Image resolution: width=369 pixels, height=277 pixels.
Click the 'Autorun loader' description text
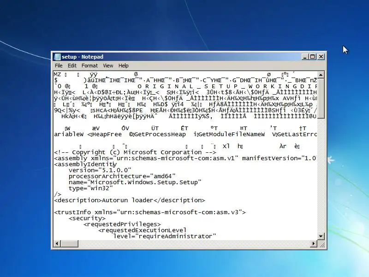coord(128,200)
